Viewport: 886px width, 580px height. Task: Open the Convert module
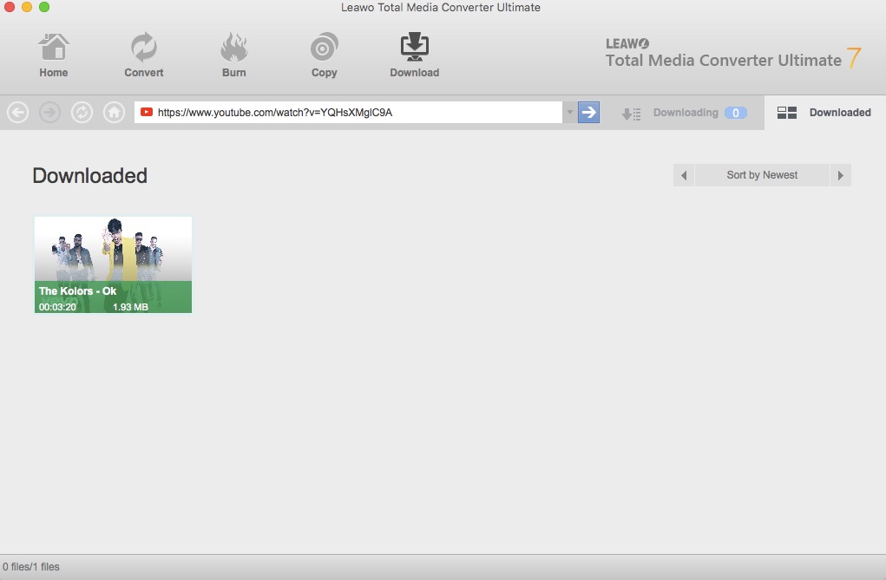pyautogui.click(x=143, y=55)
